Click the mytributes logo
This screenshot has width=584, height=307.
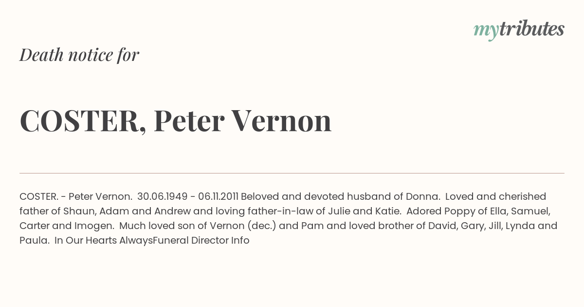[x=519, y=30]
